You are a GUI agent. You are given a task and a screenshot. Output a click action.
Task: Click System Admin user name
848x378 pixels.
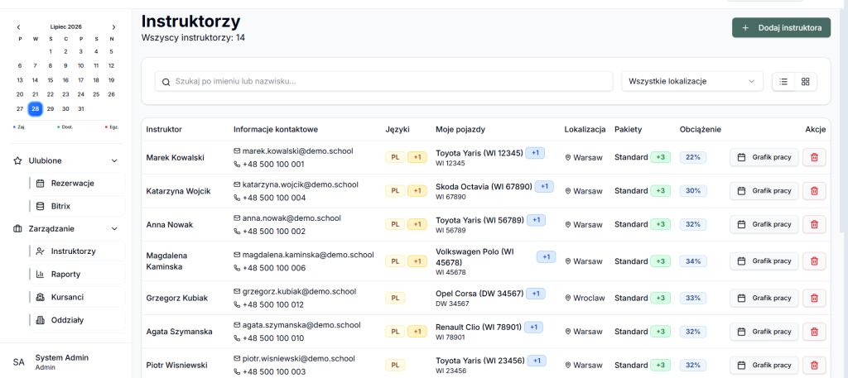pyautogui.click(x=61, y=357)
